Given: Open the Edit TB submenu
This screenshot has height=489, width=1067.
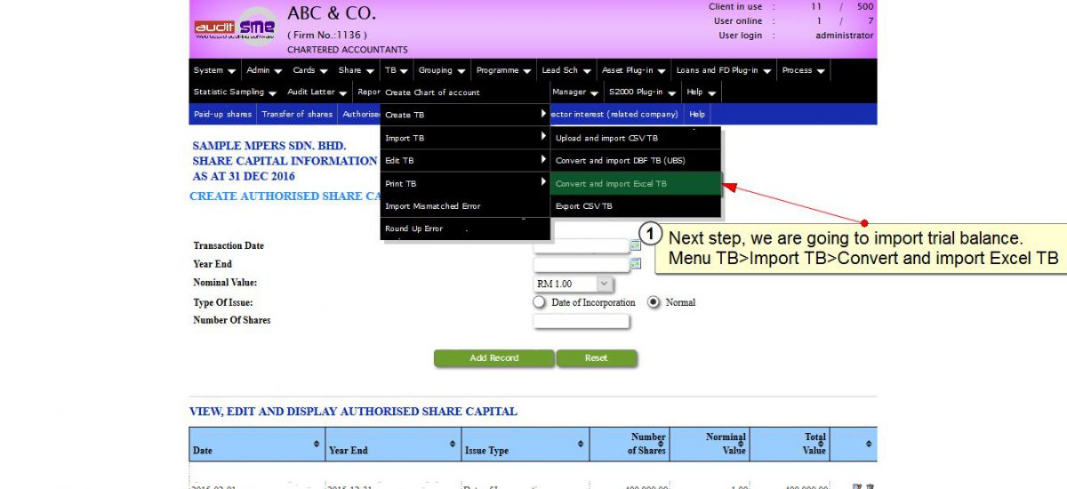Looking at the screenshot, I should tap(465, 160).
